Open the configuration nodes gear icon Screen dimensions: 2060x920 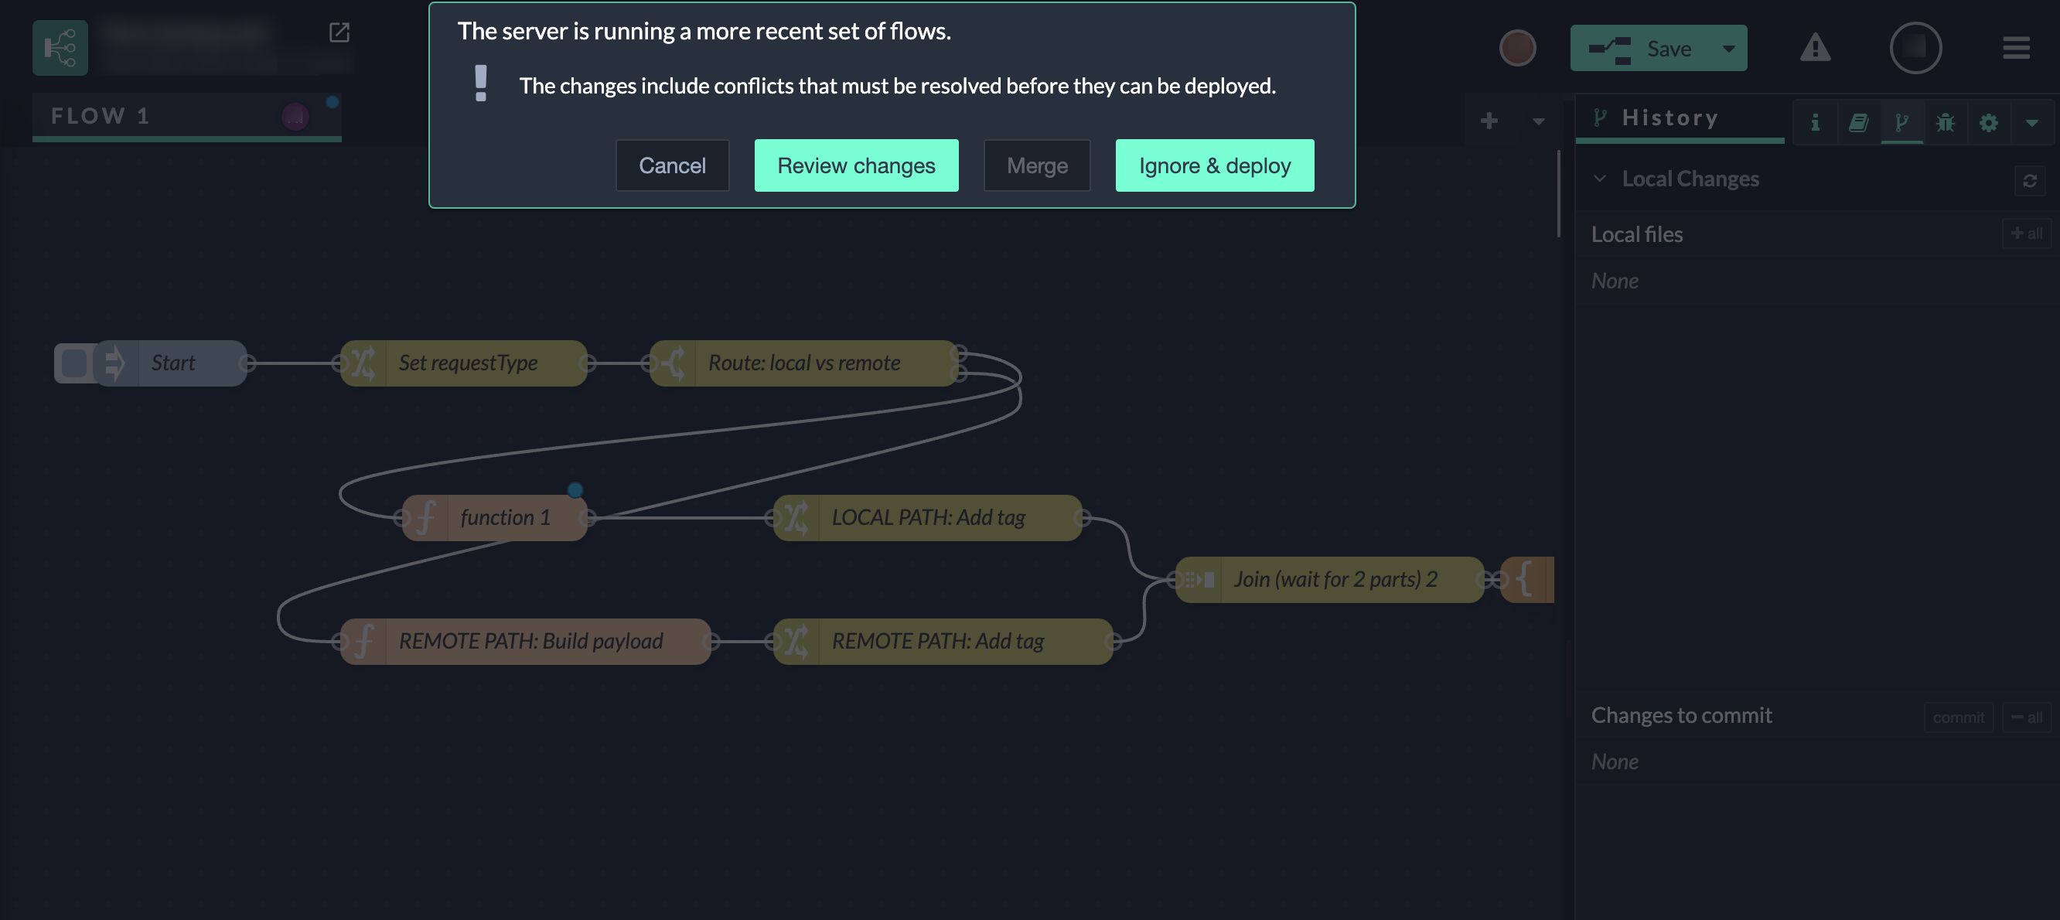(x=1988, y=122)
